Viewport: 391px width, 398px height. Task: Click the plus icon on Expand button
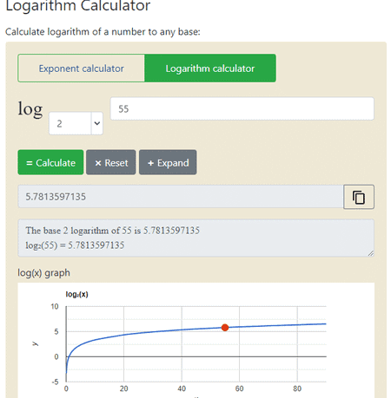coord(150,163)
